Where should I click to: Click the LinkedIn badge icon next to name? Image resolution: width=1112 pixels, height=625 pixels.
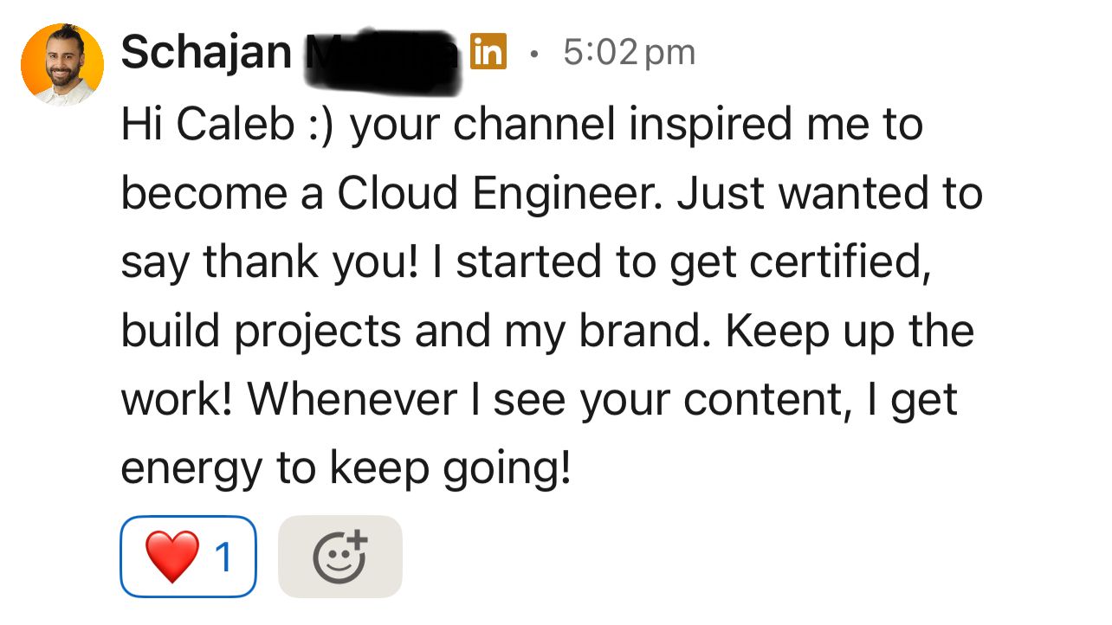click(x=488, y=53)
